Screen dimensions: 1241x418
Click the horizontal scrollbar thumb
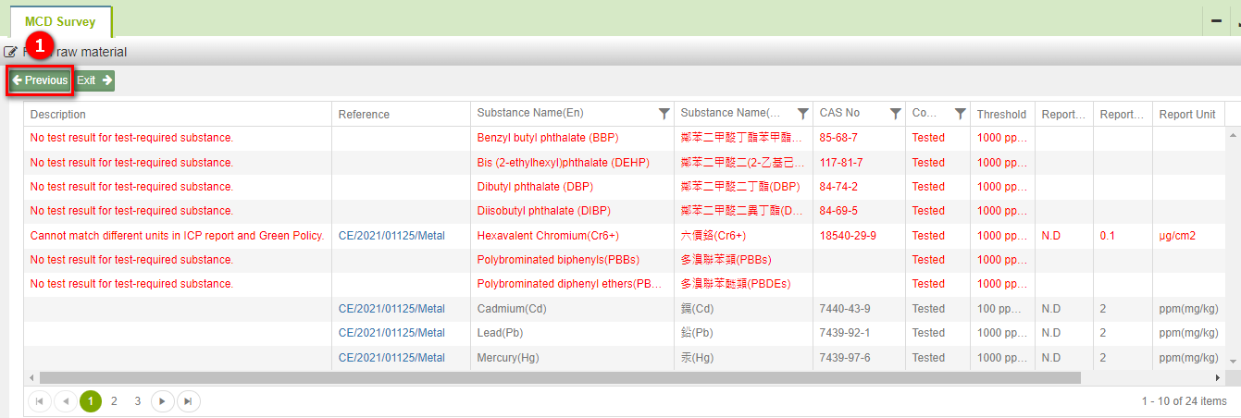pos(560,377)
